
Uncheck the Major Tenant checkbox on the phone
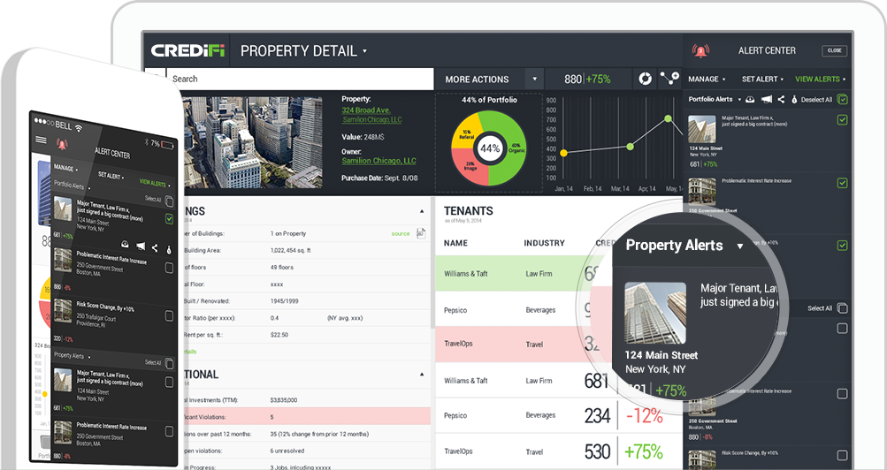(169, 219)
